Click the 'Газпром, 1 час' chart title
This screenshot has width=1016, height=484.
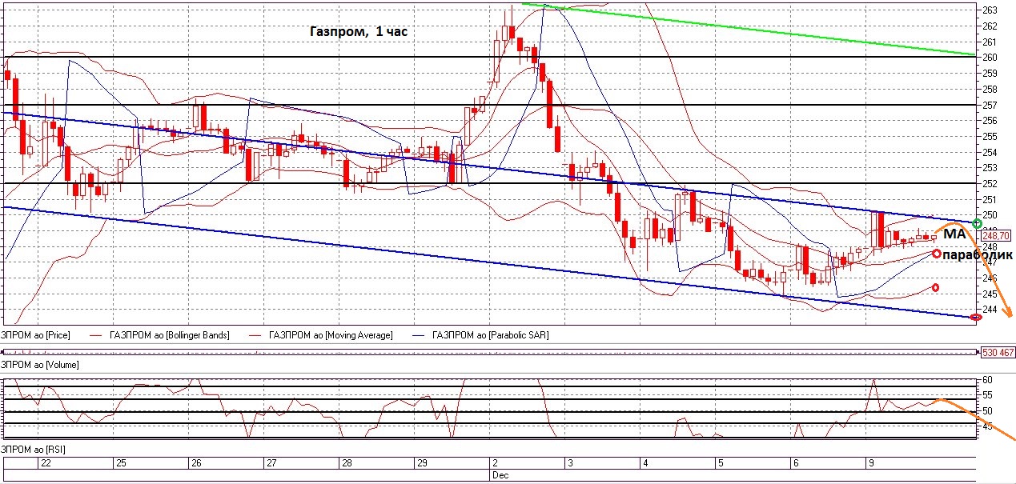point(359,33)
